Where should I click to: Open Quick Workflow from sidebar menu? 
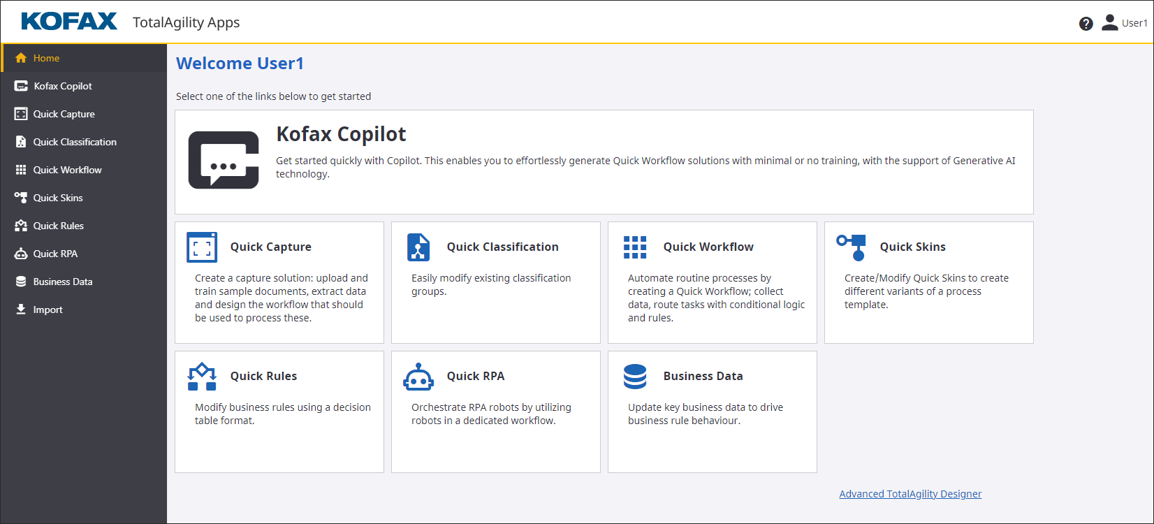pos(67,170)
